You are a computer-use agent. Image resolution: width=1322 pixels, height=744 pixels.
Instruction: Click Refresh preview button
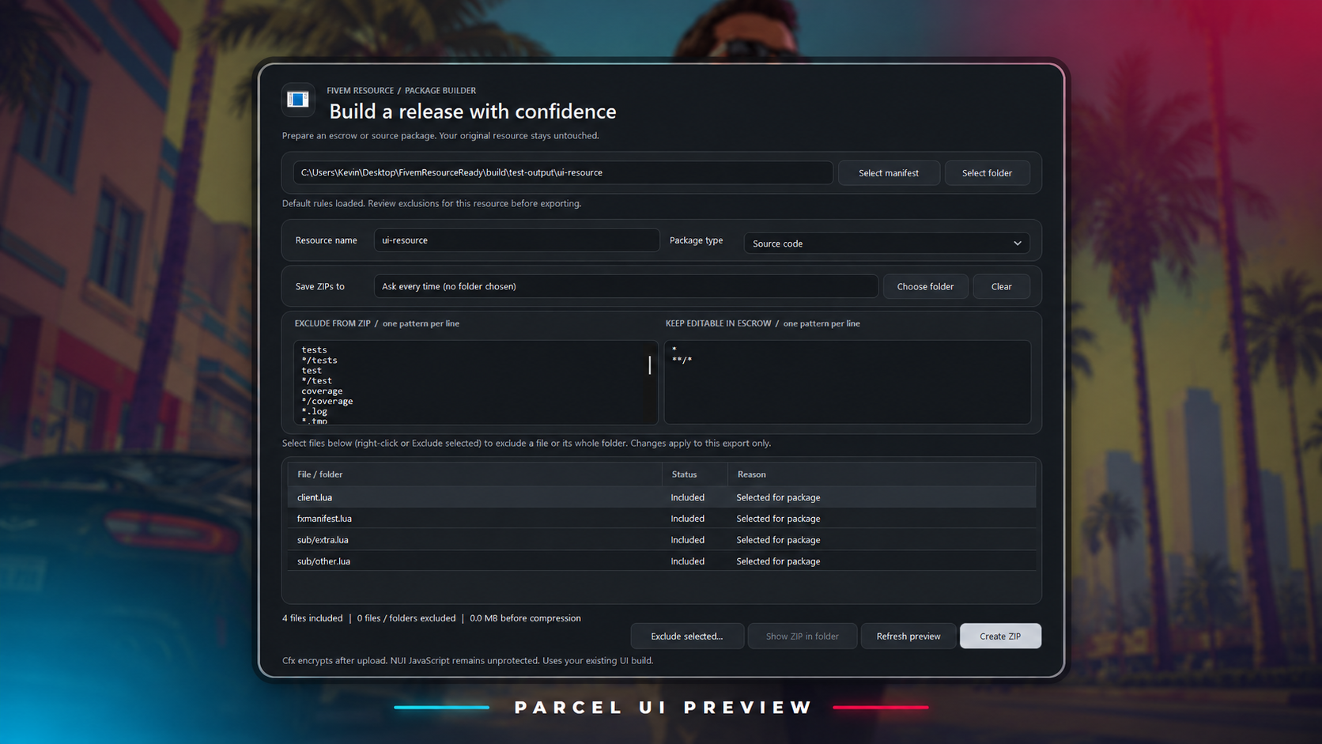pos(908,636)
